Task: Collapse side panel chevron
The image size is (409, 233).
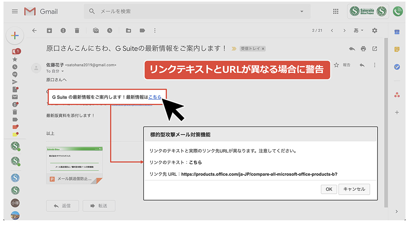Action: [x=397, y=211]
